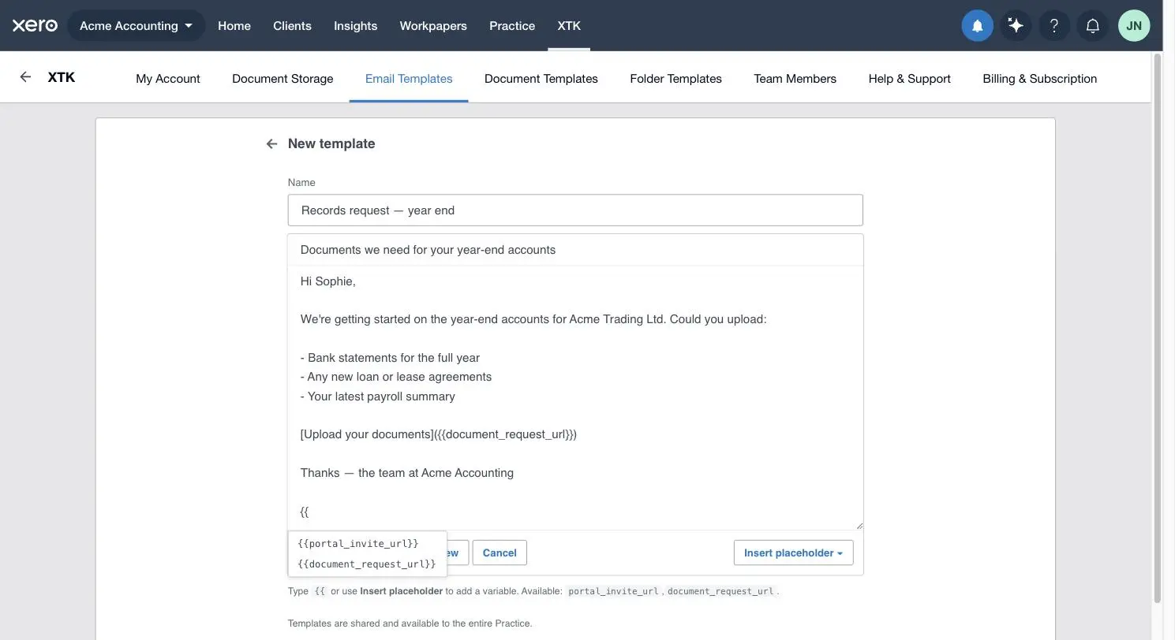
Task: Expand the Acme Accounting organisation switcher
Action: click(137, 26)
